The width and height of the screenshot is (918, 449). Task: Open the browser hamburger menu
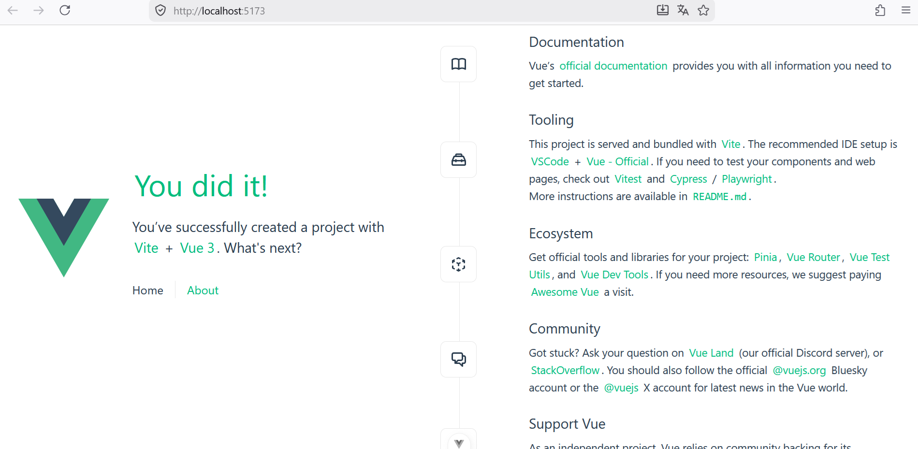coord(906,10)
